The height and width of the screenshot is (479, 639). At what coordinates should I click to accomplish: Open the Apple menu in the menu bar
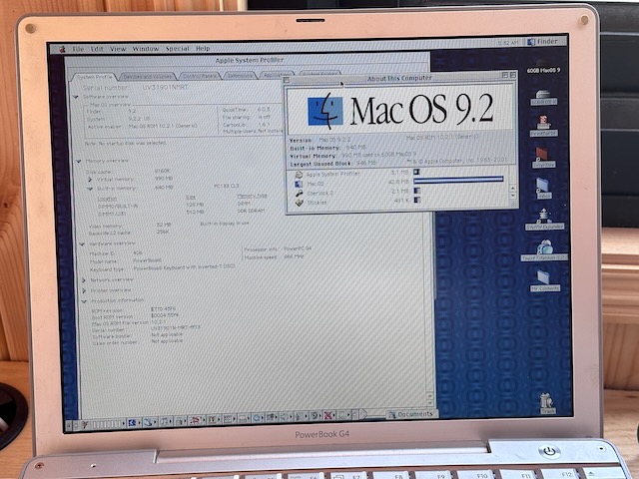click(62, 49)
